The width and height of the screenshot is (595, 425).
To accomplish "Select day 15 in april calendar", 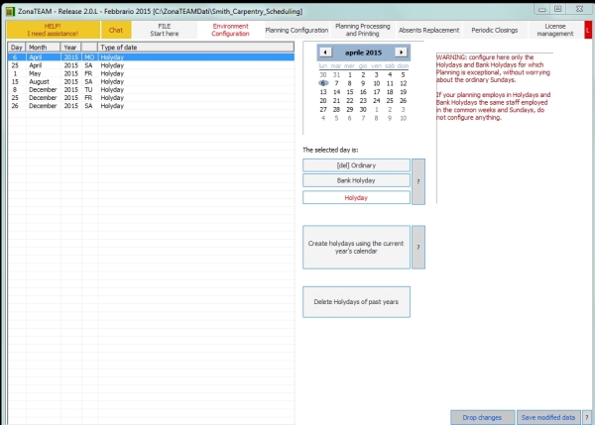I will click(350, 92).
